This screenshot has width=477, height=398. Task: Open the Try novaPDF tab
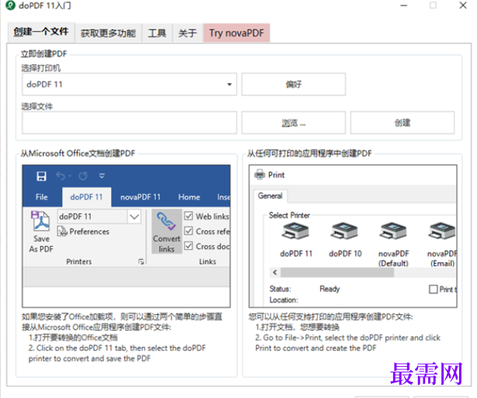[x=237, y=33]
